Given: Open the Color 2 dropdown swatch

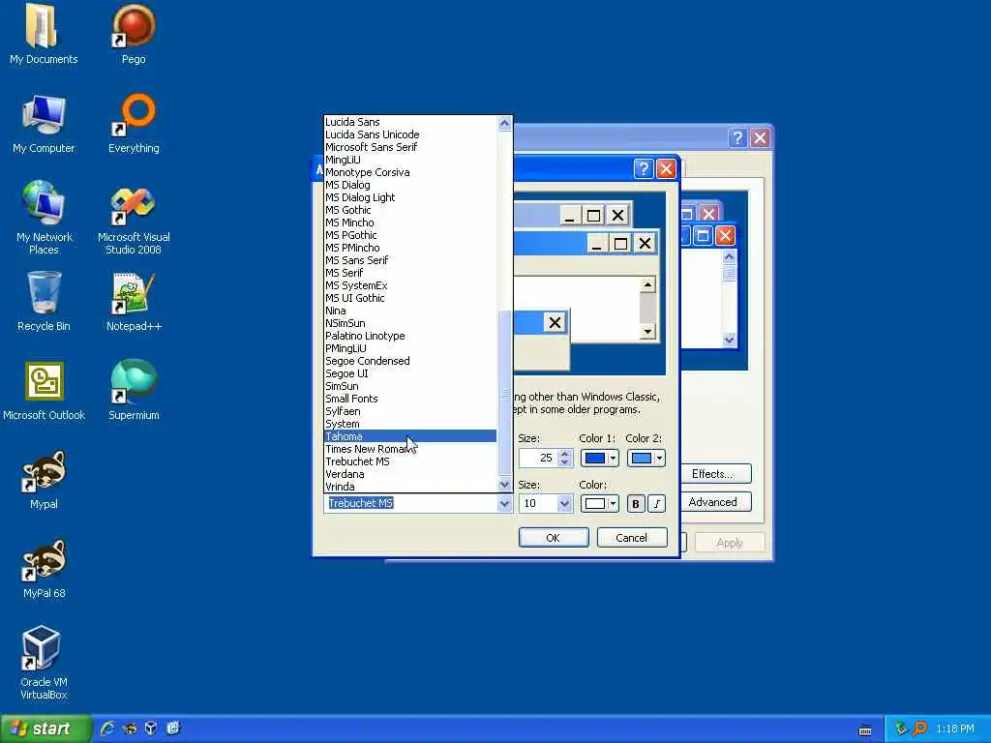Looking at the screenshot, I should tap(646, 458).
